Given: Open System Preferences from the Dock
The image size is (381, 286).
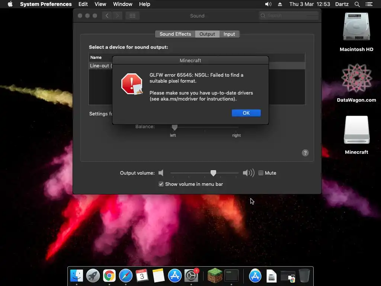Looking at the screenshot, I should (191, 276).
